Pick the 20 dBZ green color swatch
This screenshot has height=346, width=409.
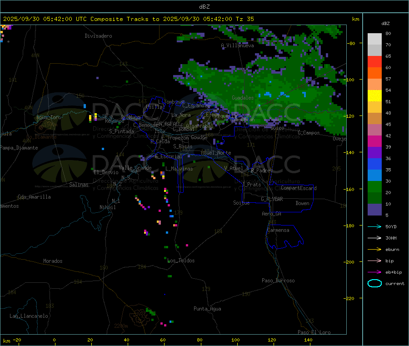pos(374,186)
